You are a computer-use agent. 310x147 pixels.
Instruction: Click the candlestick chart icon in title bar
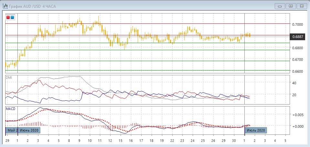pos(5,6)
